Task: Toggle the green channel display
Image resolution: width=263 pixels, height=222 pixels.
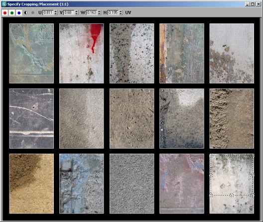Action: coord(12,13)
